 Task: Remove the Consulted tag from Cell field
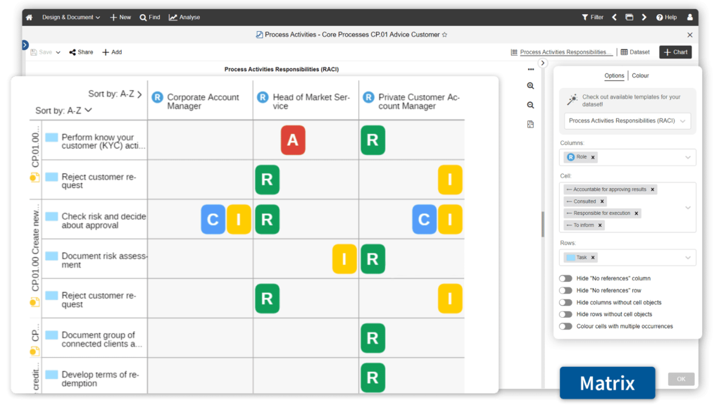point(602,201)
